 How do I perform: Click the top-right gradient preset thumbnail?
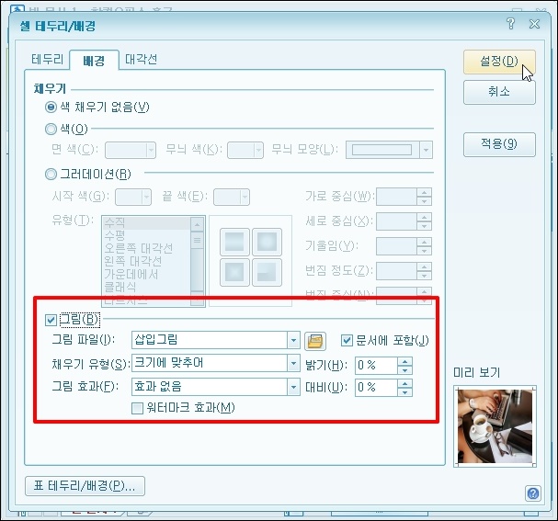267,242
